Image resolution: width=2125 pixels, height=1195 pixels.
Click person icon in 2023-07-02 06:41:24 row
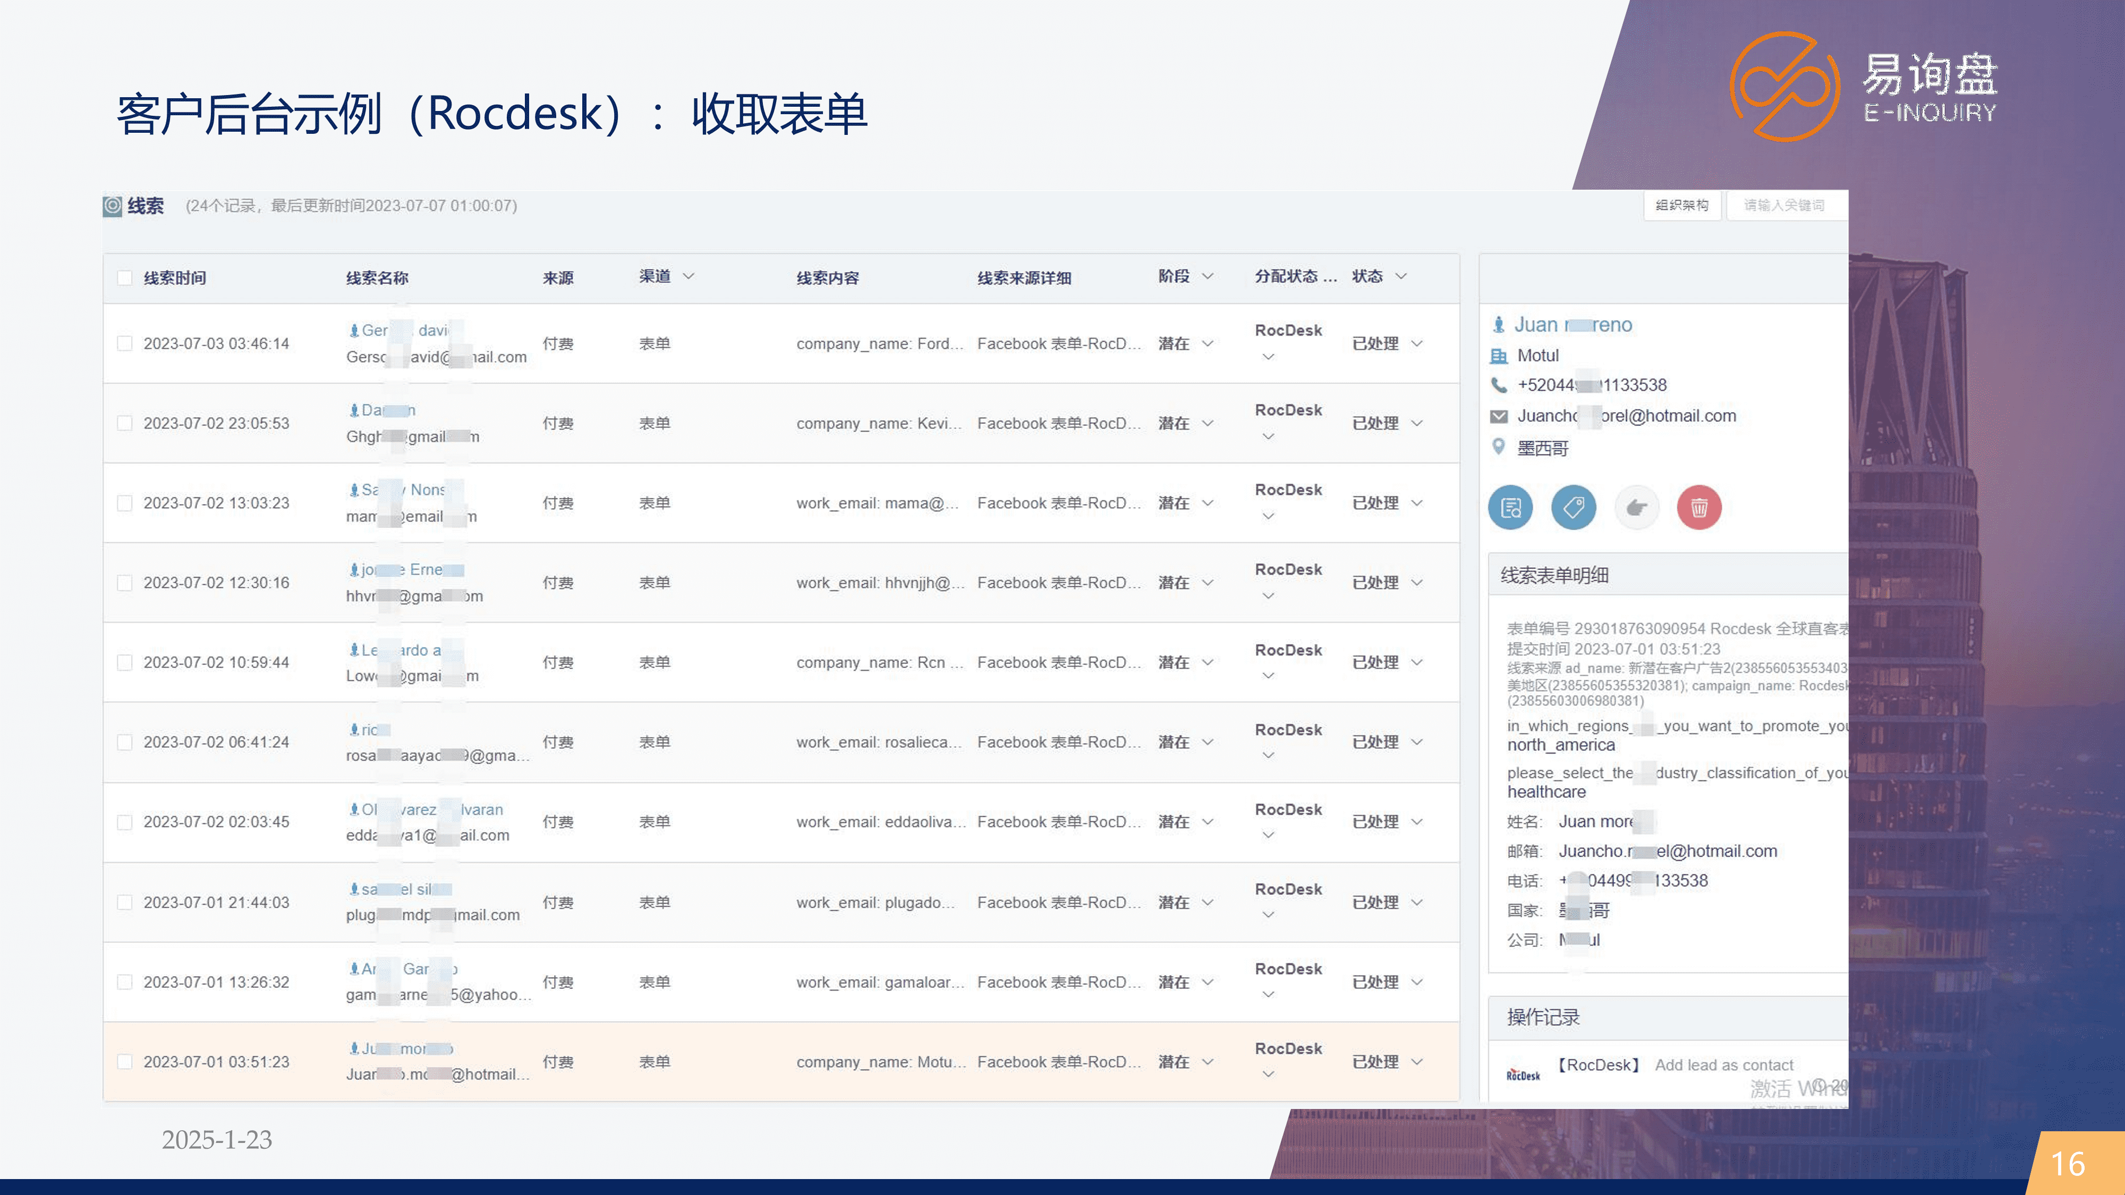pos(354,730)
